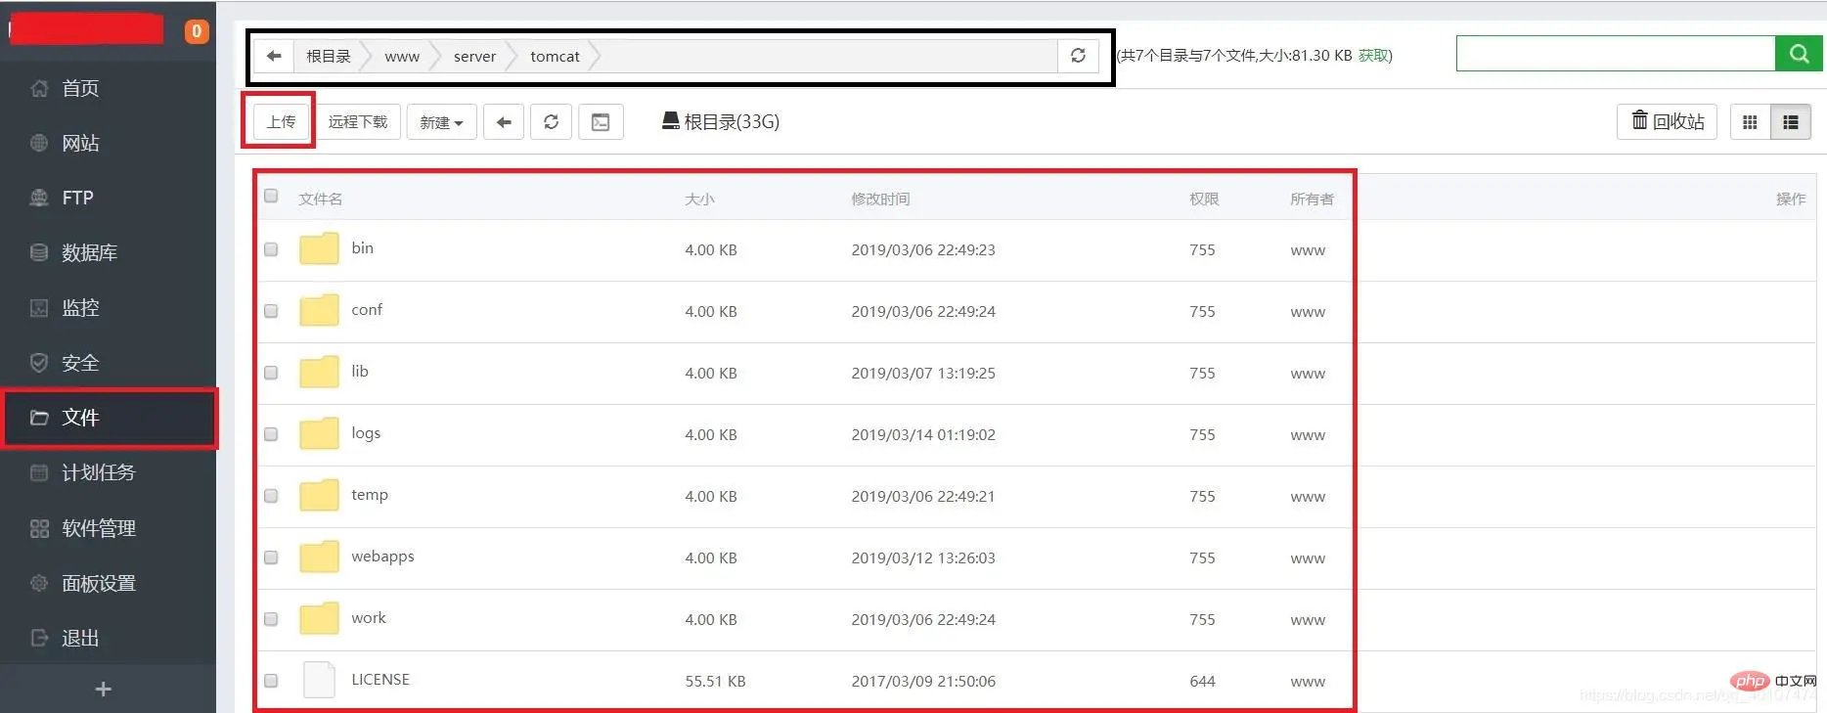1827x713 pixels.
Task: Check the box for webapps folder
Action: (271, 557)
